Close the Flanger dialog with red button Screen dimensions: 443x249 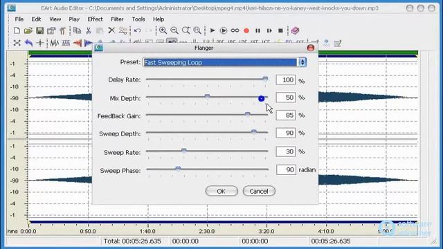[x=311, y=48]
